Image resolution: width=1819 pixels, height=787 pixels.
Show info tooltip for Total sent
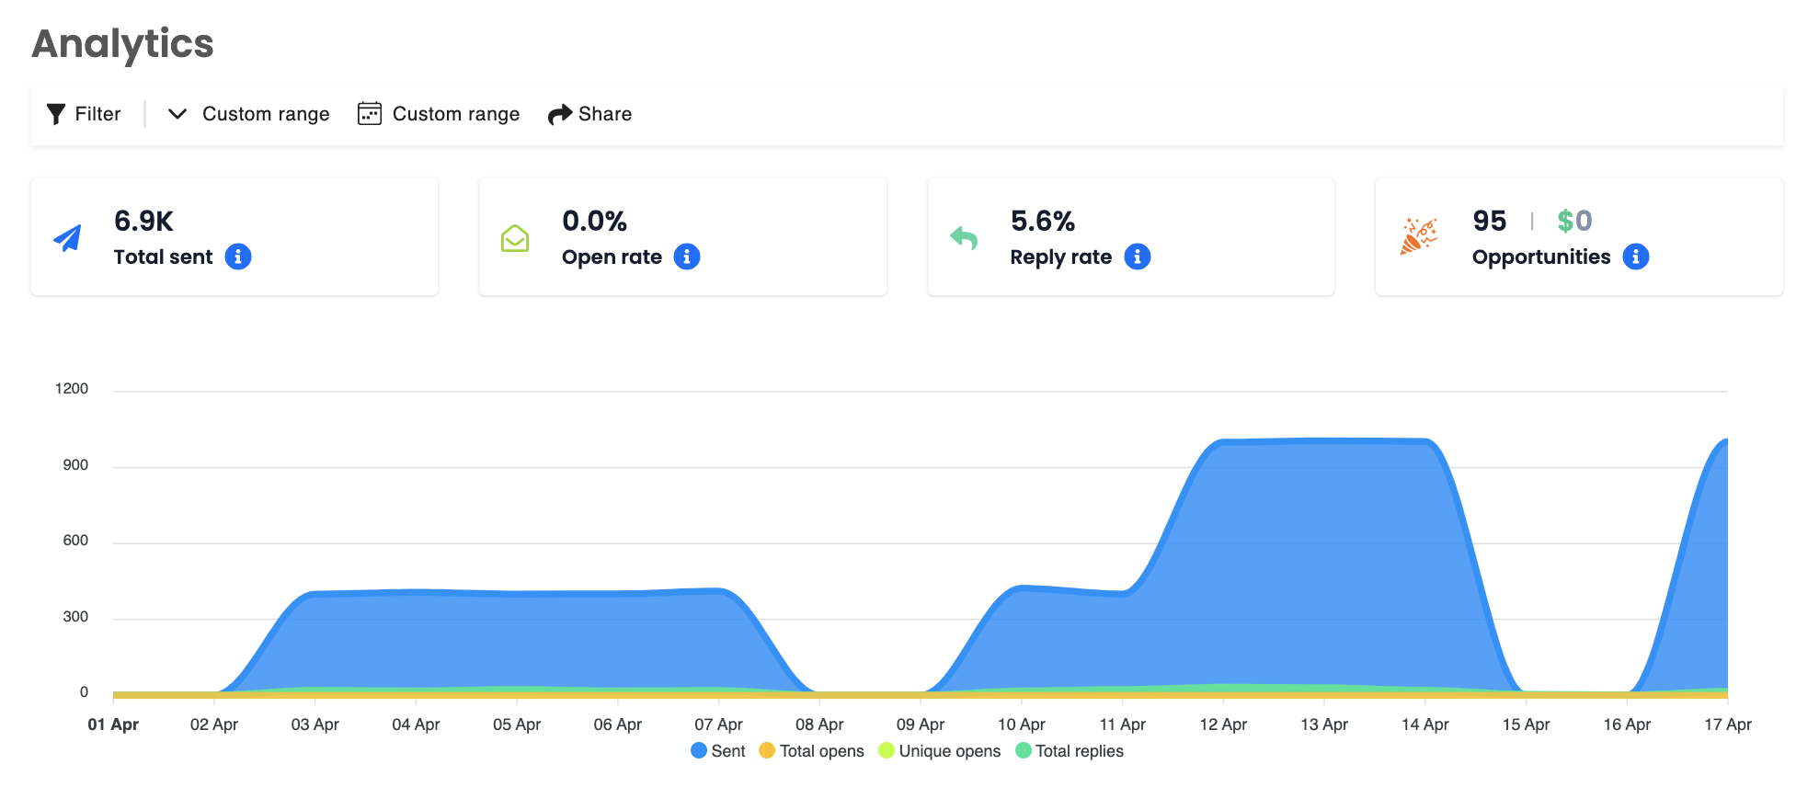[x=238, y=257]
